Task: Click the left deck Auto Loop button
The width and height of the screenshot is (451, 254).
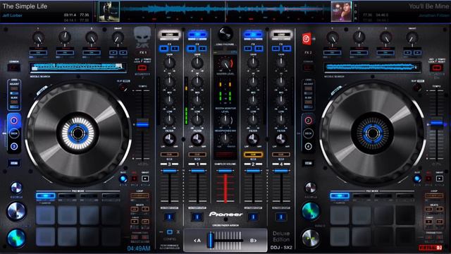Action: pos(140,196)
